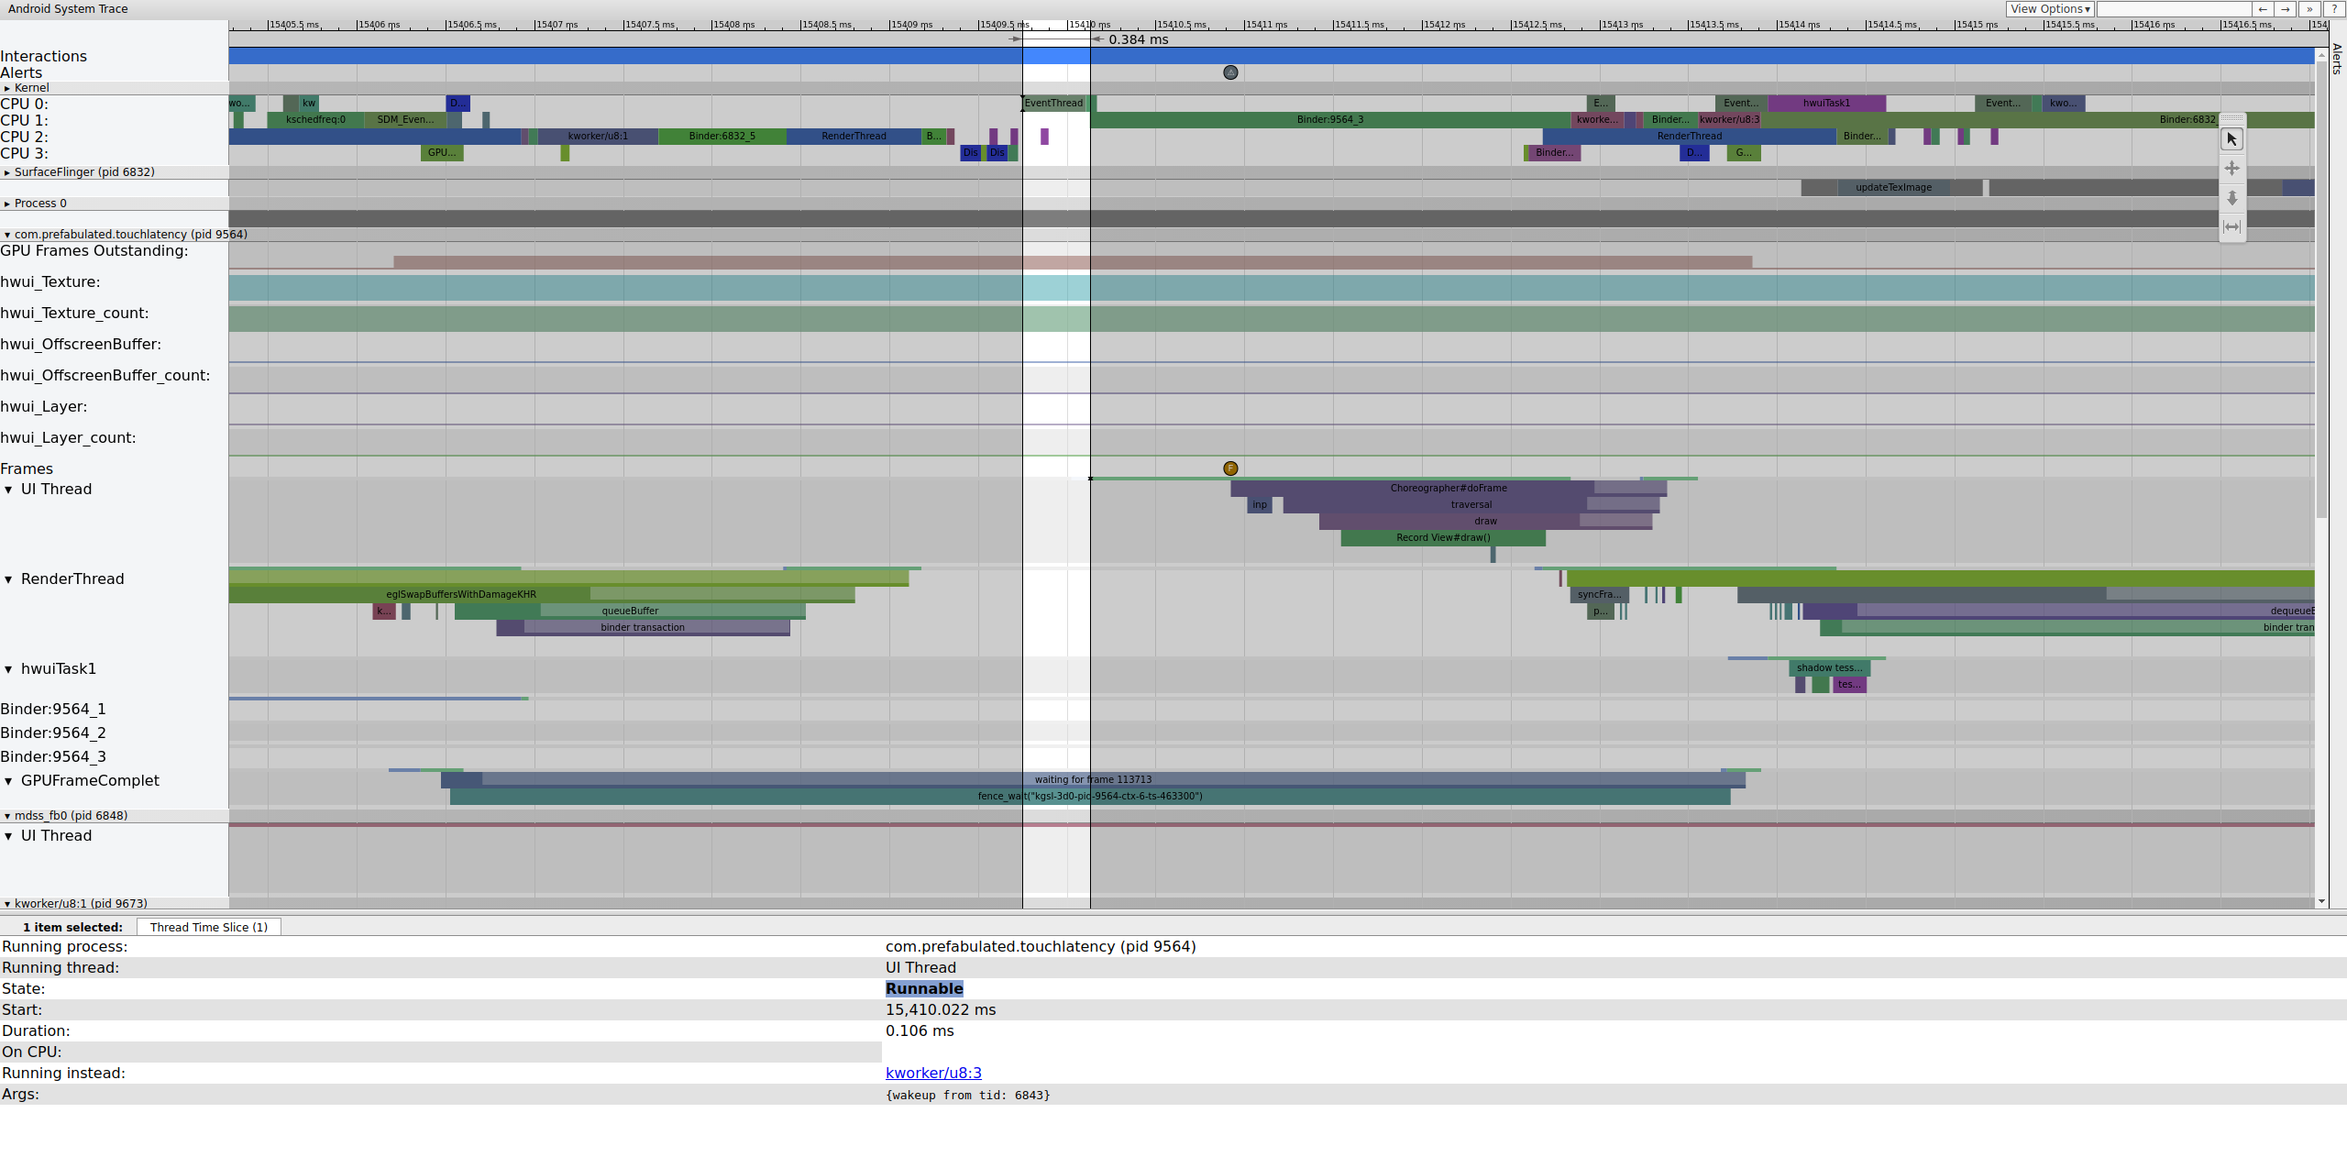Expand the Kernel section

tap(7, 88)
